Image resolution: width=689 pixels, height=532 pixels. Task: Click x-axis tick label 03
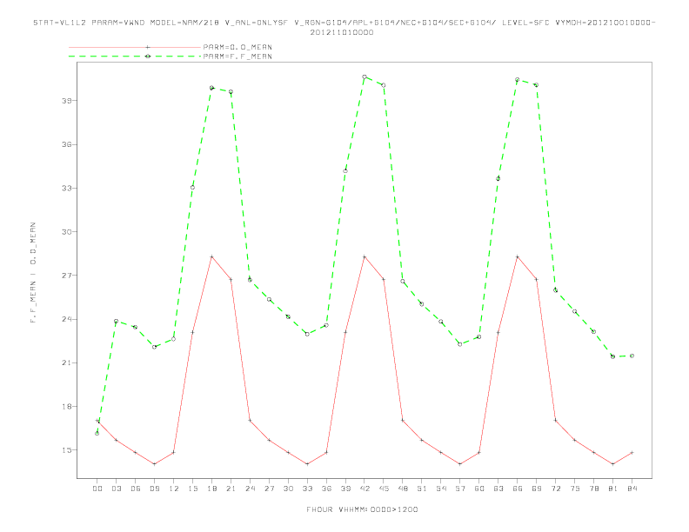116,489
